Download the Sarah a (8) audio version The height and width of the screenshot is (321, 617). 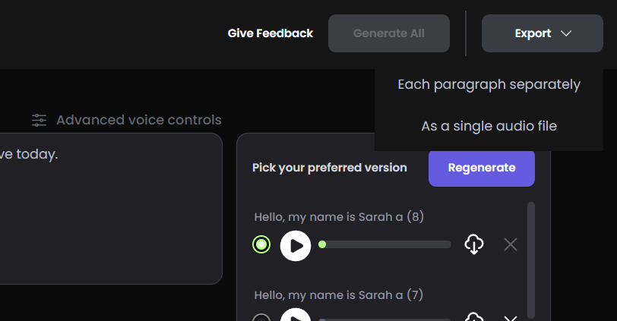coord(474,244)
